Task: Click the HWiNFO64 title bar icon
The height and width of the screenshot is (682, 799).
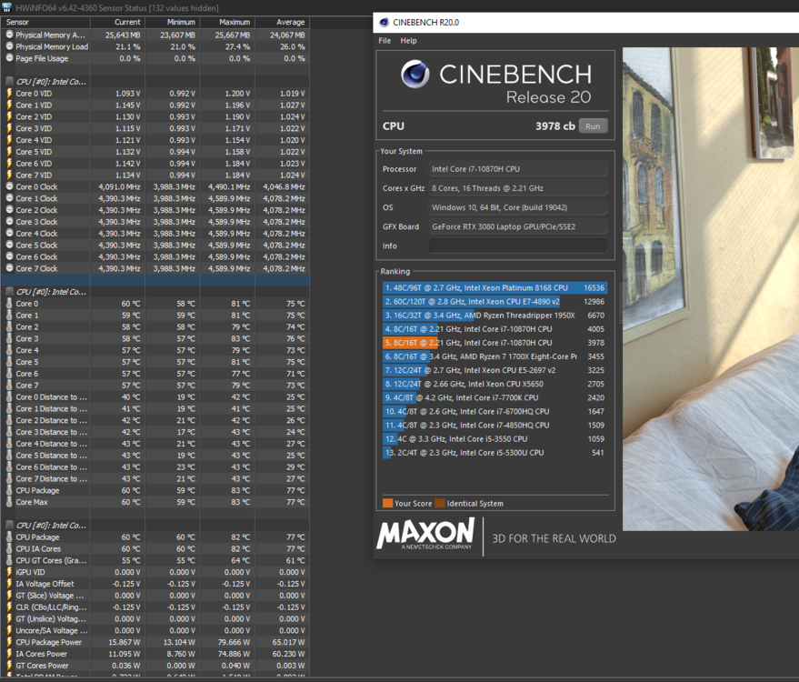Action: (8, 7)
